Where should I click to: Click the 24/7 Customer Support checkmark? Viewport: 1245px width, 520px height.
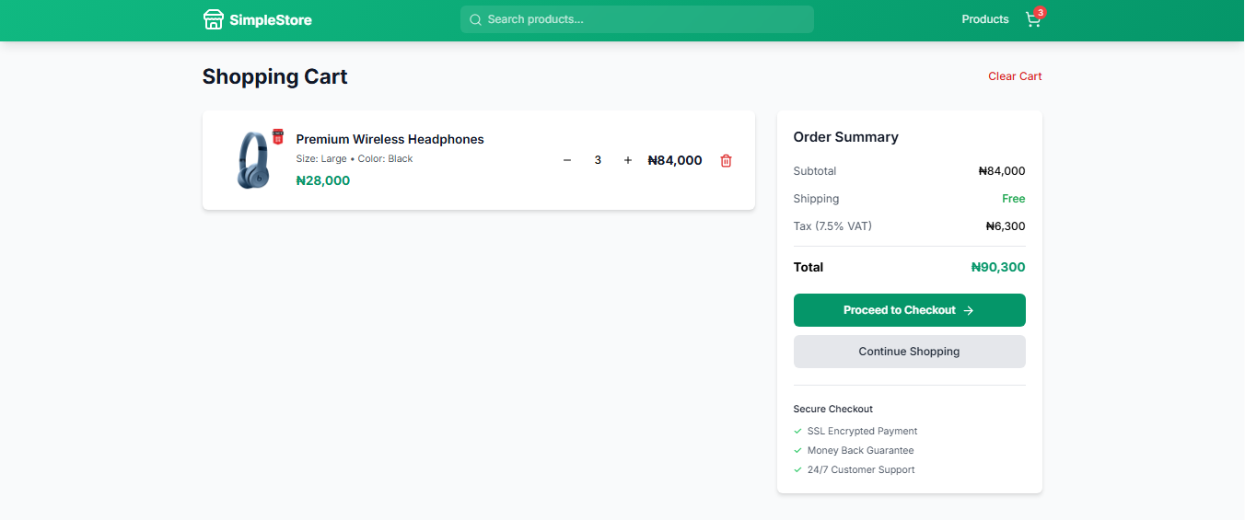pos(797,469)
